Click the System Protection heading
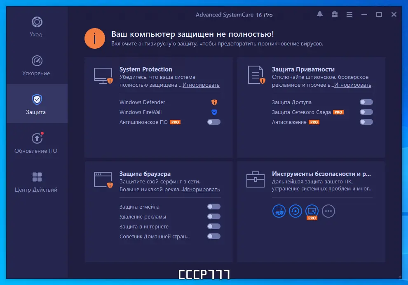The image size is (408, 285). (146, 69)
